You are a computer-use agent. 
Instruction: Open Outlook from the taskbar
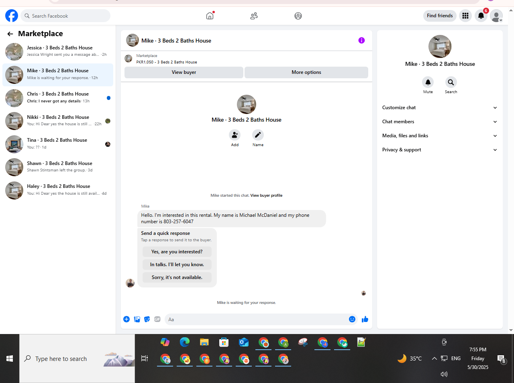coord(244,342)
